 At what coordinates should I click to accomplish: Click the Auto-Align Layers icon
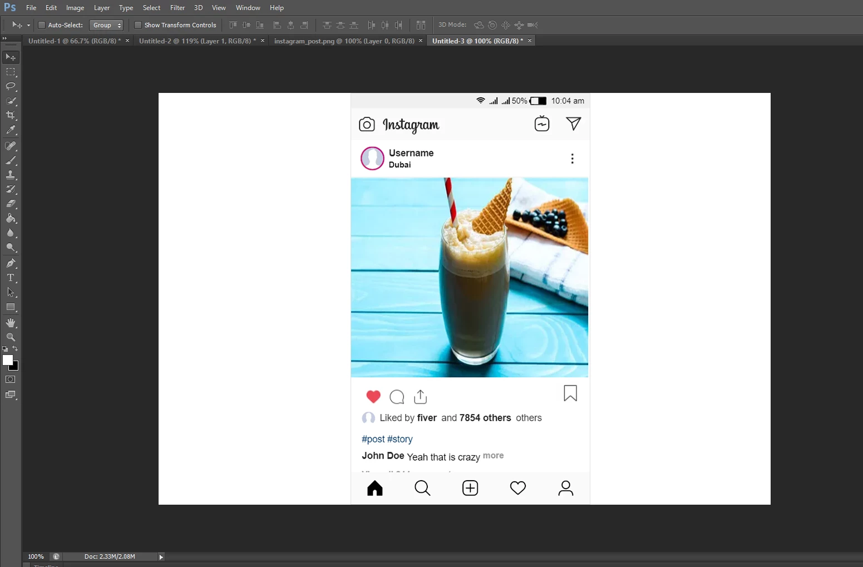(x=421, y=25)
